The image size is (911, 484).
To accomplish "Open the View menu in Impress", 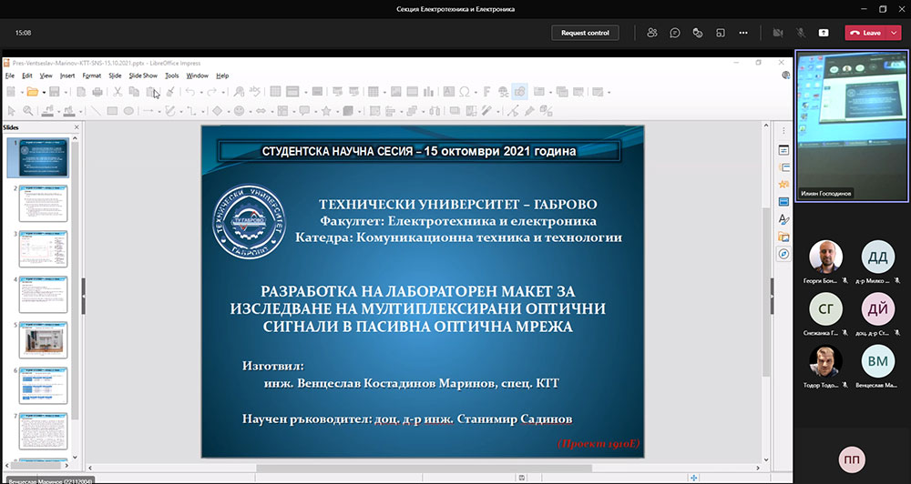I will [46, 76].
